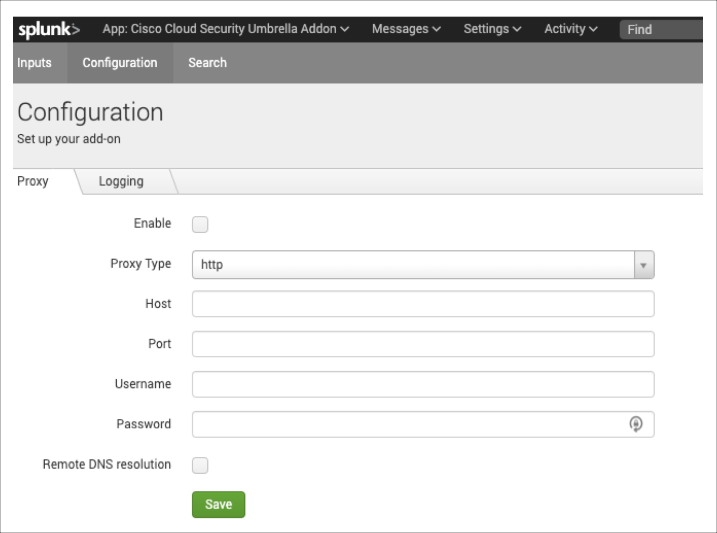Click the Settings dropdown chevron

[x=517, y=29]
